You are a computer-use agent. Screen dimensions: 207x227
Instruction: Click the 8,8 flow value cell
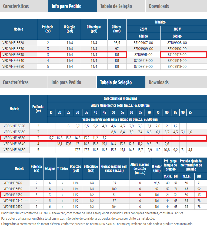point(113,132)
